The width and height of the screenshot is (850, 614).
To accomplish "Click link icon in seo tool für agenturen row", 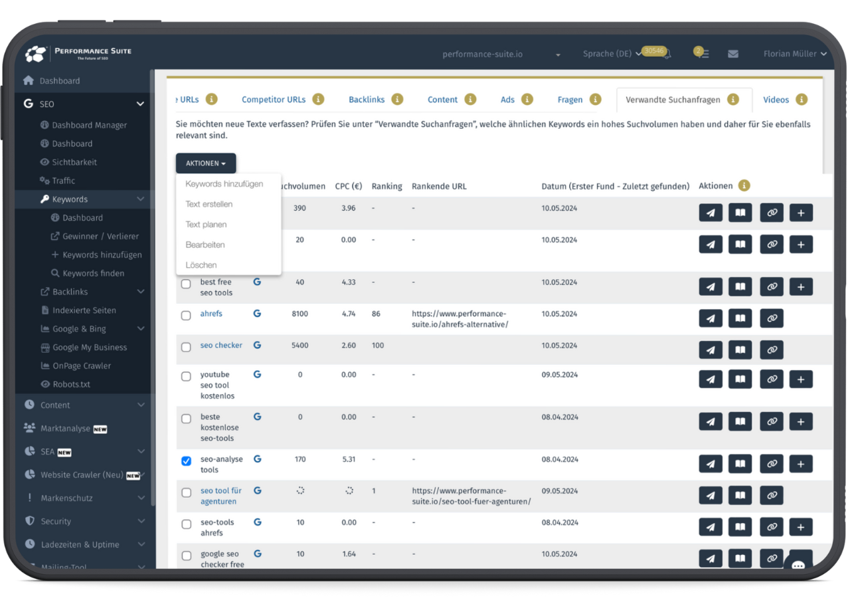I will coord(772,495).
